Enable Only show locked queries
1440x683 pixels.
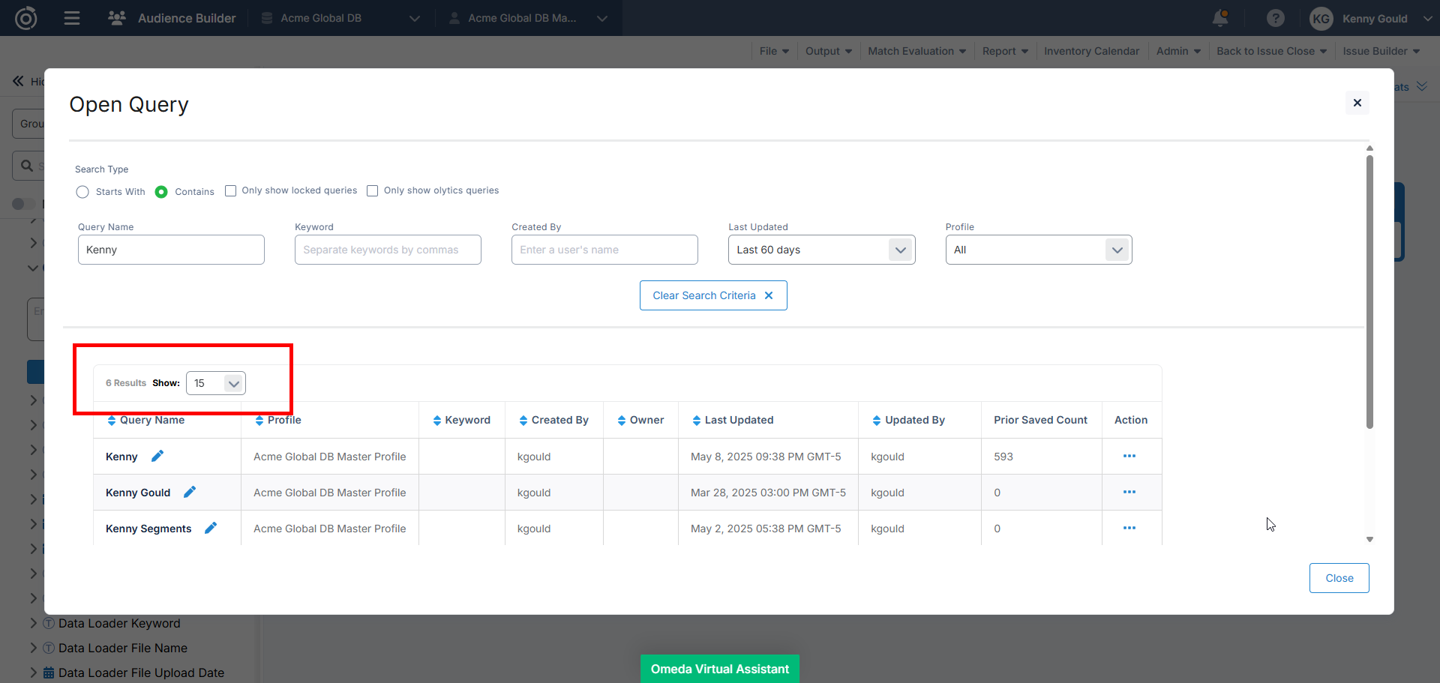tap(231, 190)
